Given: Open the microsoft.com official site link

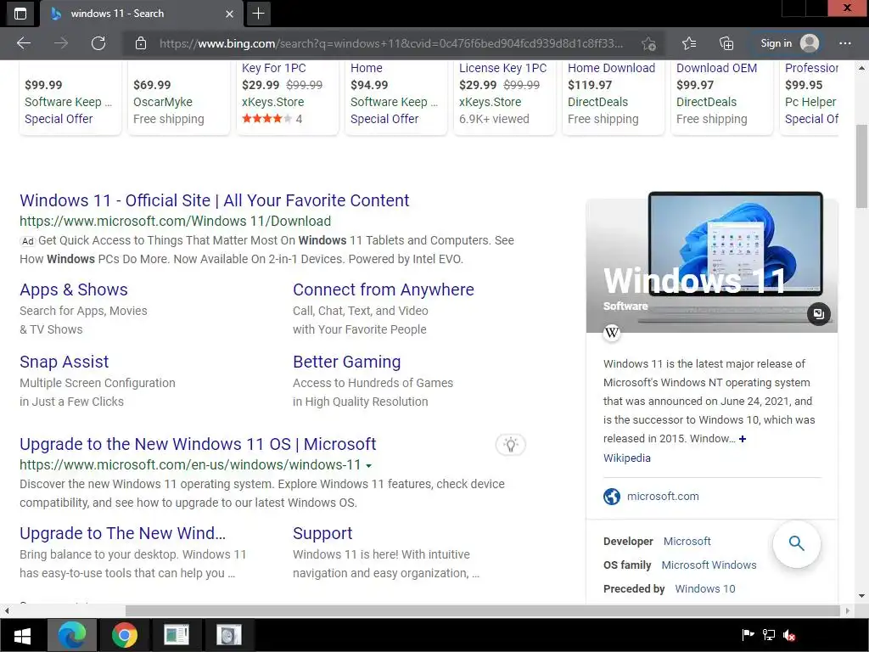Looking at the screenshot, I should pos(663,496).
